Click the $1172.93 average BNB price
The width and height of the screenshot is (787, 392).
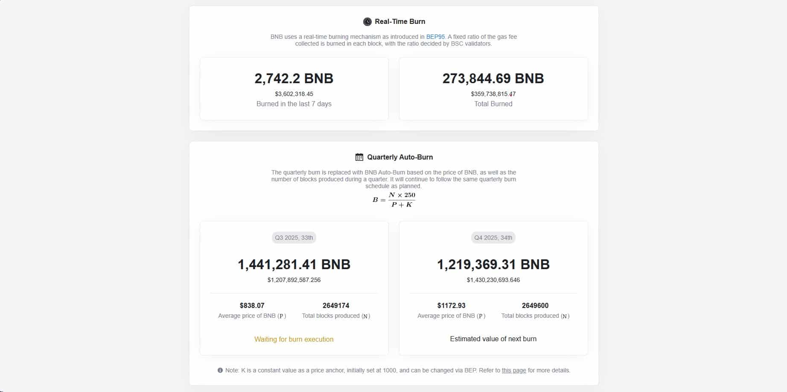click(451, 305)
